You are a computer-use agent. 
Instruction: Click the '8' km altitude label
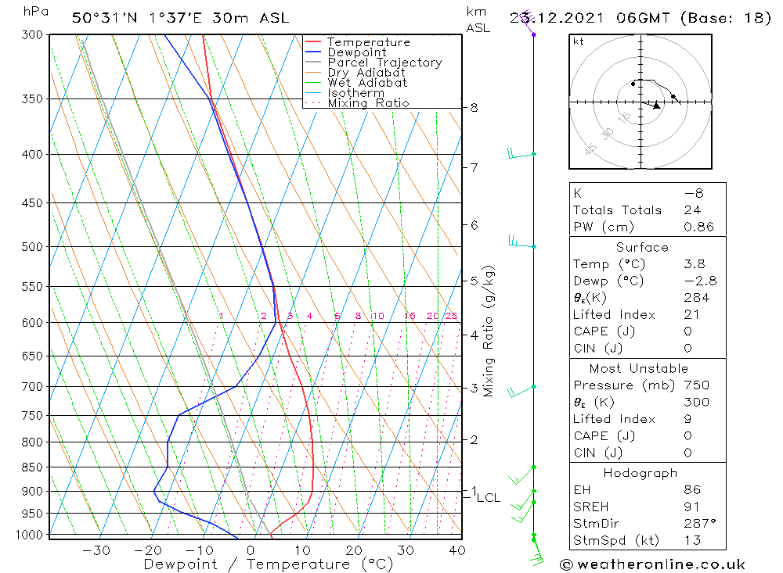[x=474, y=108]
